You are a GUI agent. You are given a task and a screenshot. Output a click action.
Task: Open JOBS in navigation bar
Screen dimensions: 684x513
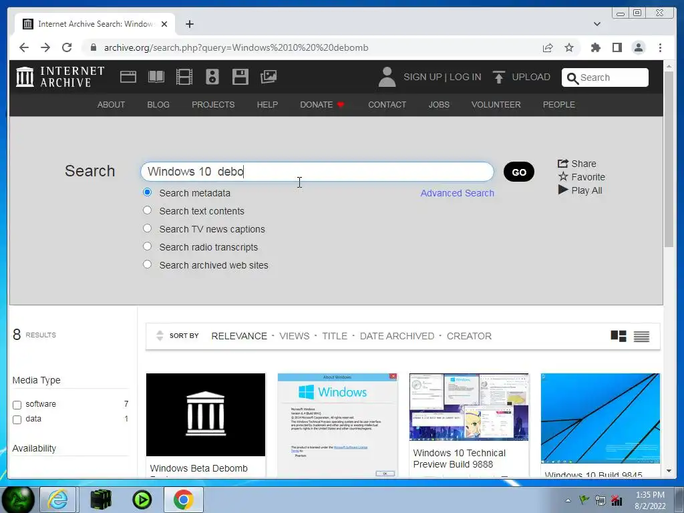pyautogui.click(x=439, y=105)
